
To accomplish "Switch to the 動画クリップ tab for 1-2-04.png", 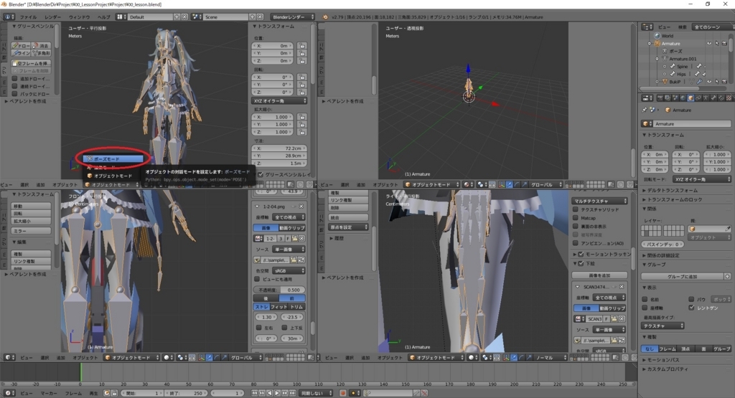I will tap(292, 228).
